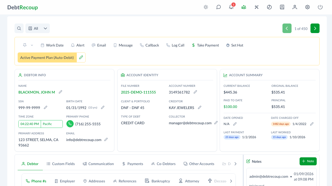Expand hidden tabs with the right chevron
Screen dimensions: 332x186
[x=236, y=164]
